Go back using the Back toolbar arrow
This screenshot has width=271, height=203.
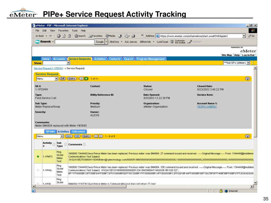click(40, 36)
